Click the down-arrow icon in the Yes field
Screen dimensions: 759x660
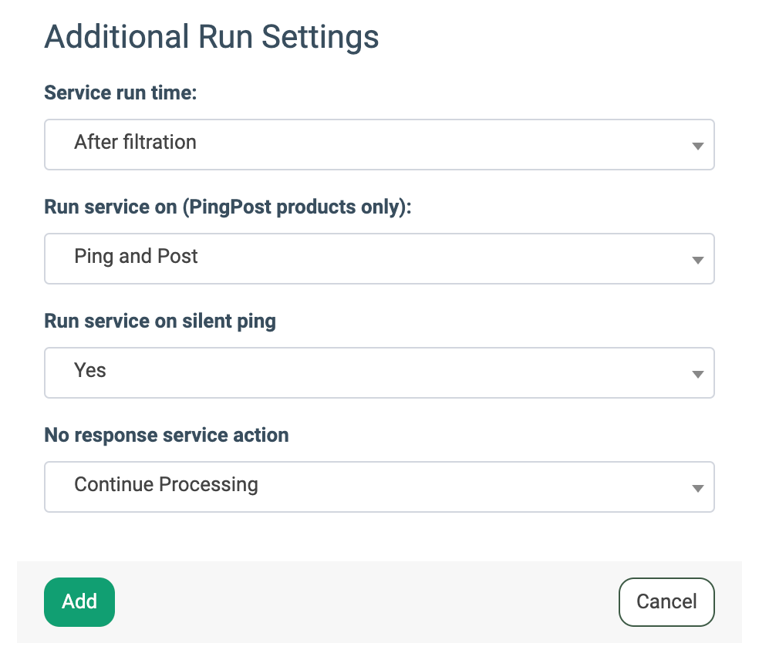tap(697, 374)
